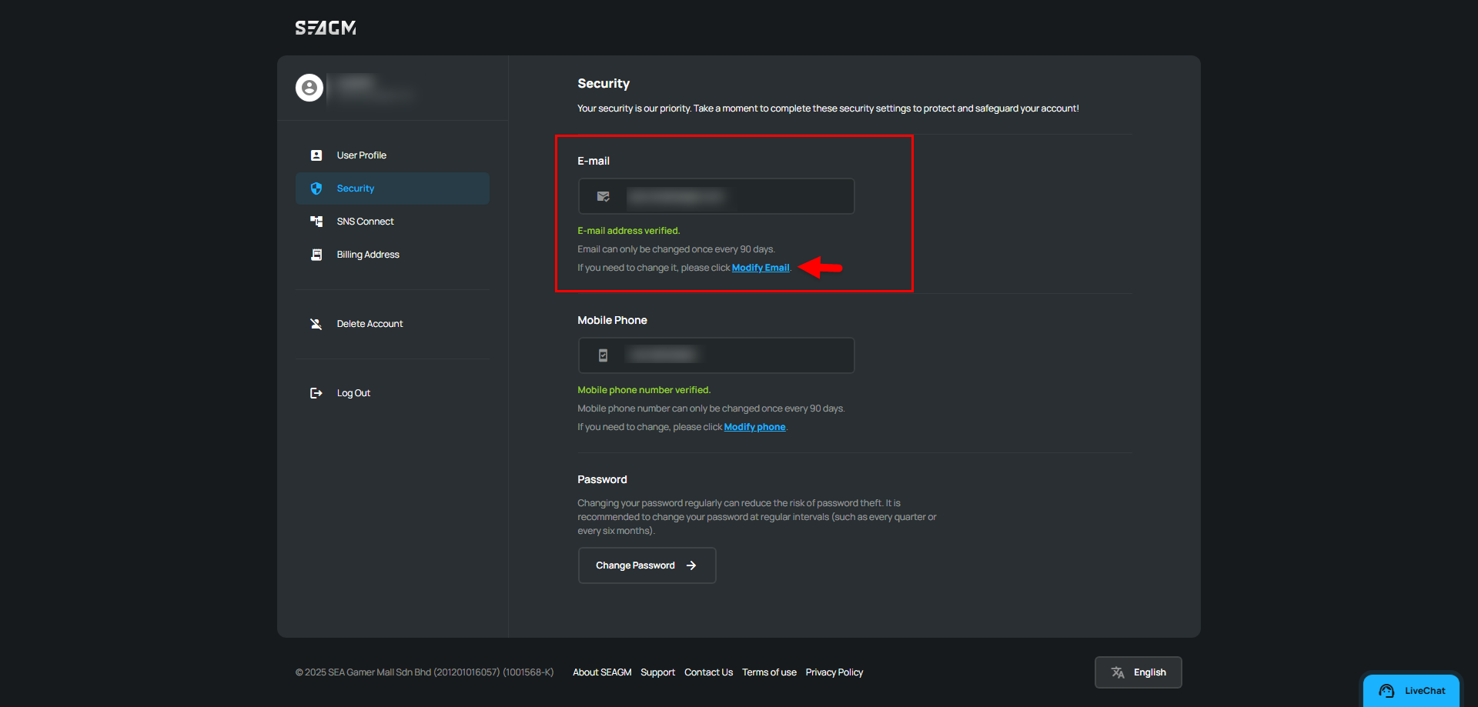
Task: Open the Terms of use link
Action: point(768,672)
